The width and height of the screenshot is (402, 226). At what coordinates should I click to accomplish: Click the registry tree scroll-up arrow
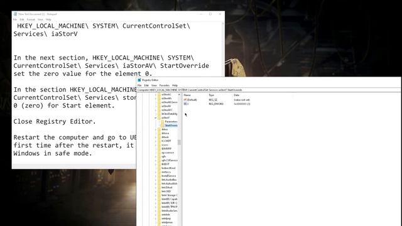pyautogui.click(x=179, y=95)
